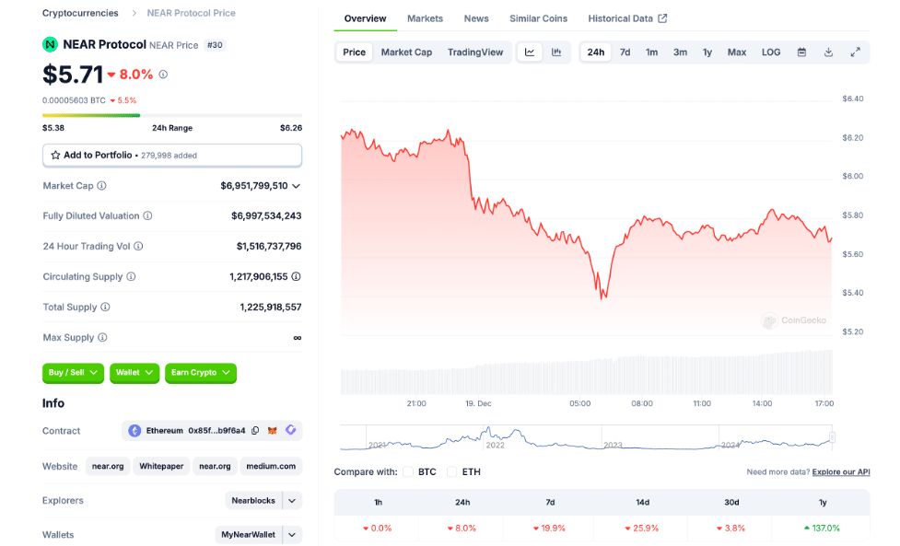Expand the Market Cap value chevron

tap(297, 186)
